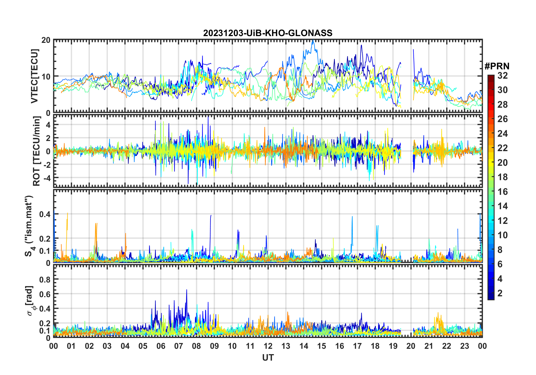Click inside the sigma-phi phase scintillation panel
The image size is (536, 375).
pyautogui.click(x=268, y=301)
